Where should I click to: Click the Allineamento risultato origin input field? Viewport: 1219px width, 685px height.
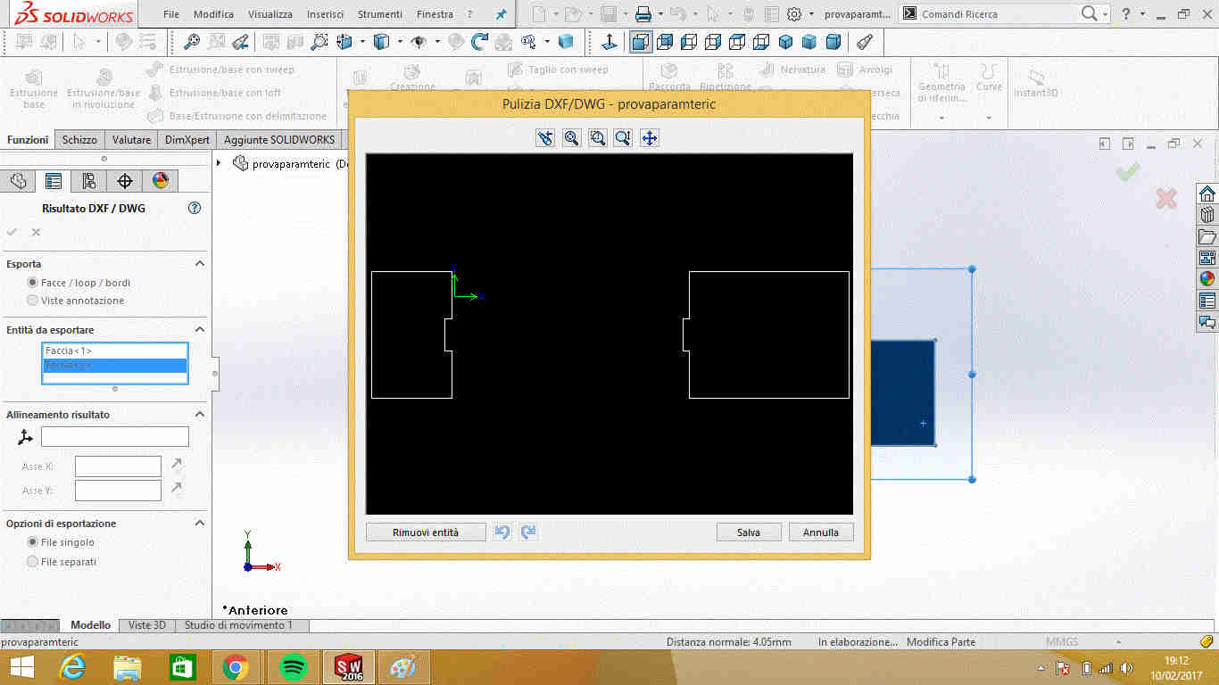(x=115, y=436)
